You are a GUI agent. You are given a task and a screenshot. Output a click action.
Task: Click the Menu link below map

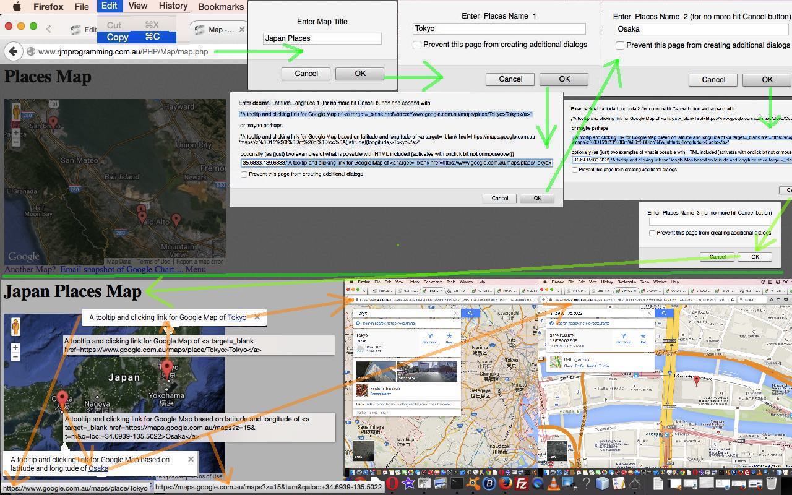point(196,269)
